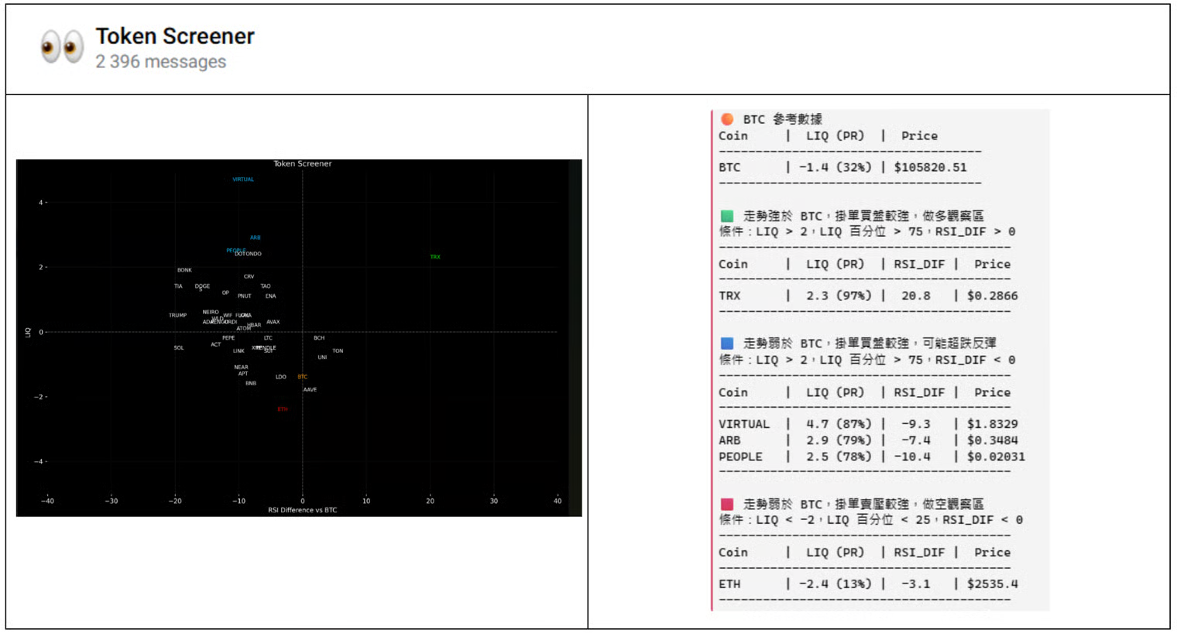
Task: Click the blue square section marker
Action: pyautogui.click(x=727, y=343)
